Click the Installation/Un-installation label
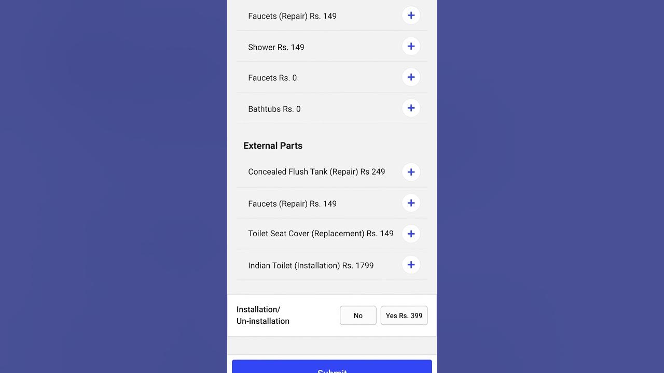The height and width of the screenshot is (373, 664). pos(263,315)
